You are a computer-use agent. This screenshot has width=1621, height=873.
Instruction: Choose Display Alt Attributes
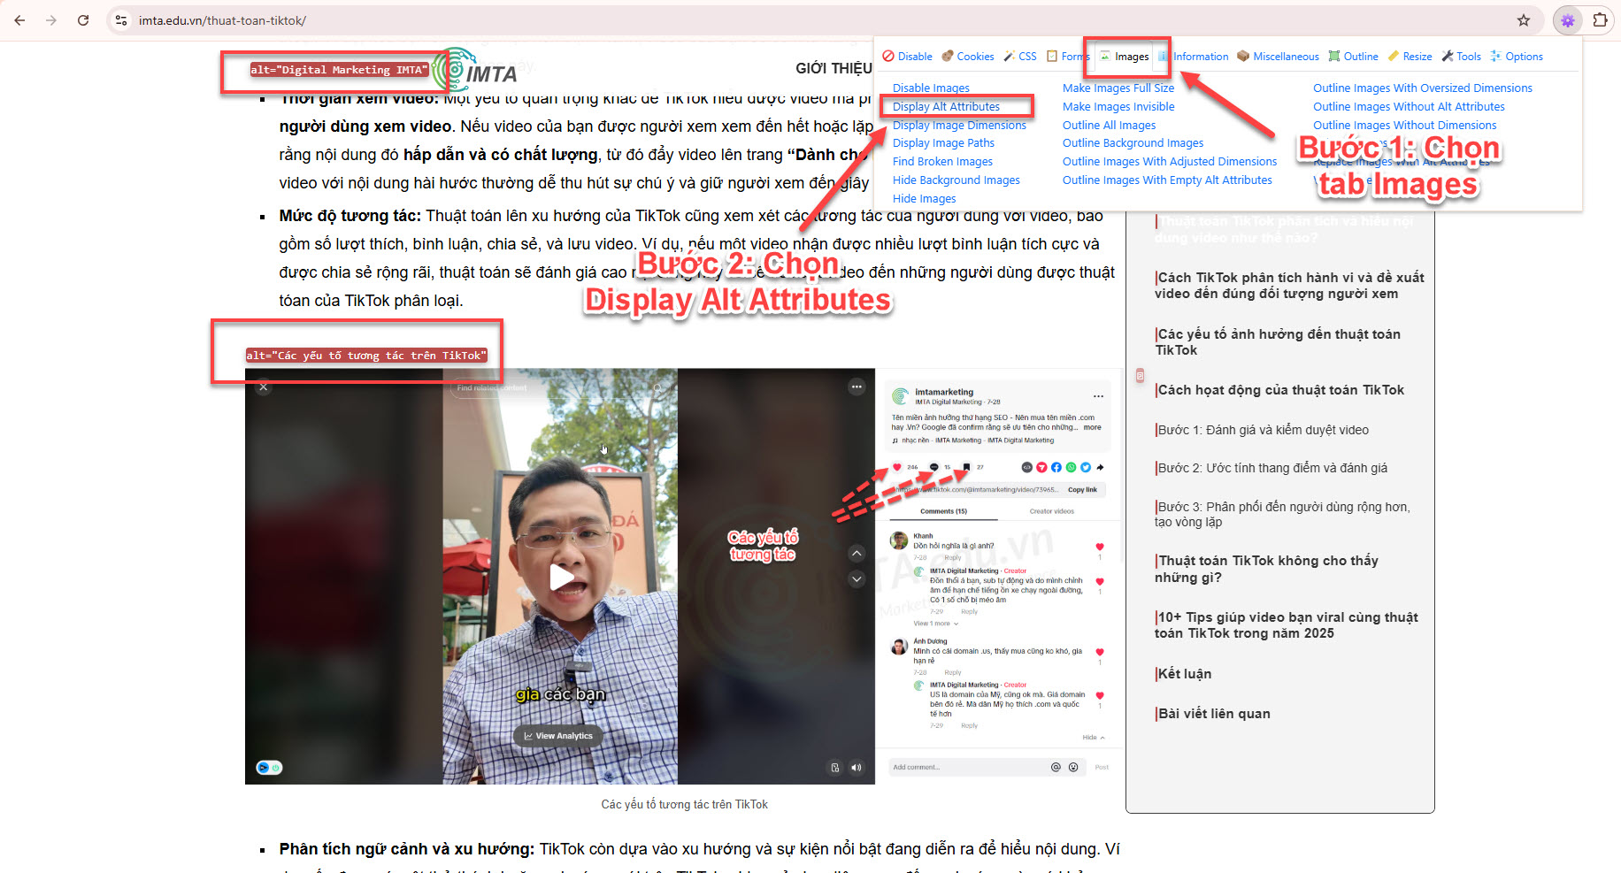point(946,107)
